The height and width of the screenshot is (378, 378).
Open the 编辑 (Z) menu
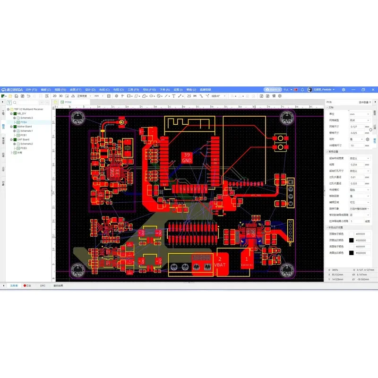[x=46, y=89]
